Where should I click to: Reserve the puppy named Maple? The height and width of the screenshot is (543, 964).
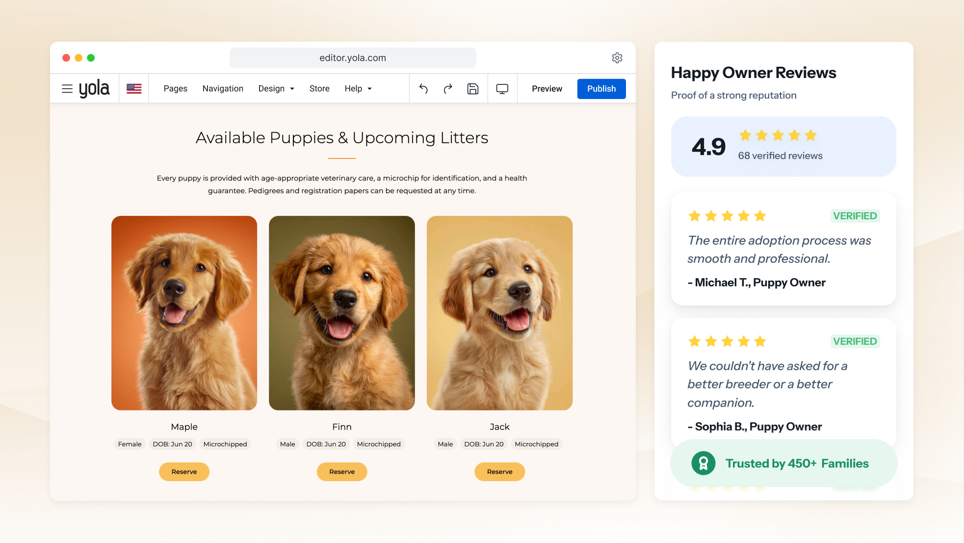(184, 472)
